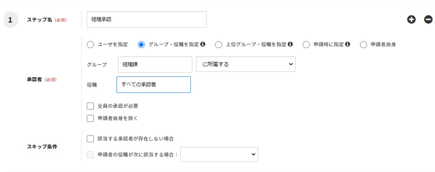
Task: Click the グループ field containing 経理課
Action: pos(155,64)
